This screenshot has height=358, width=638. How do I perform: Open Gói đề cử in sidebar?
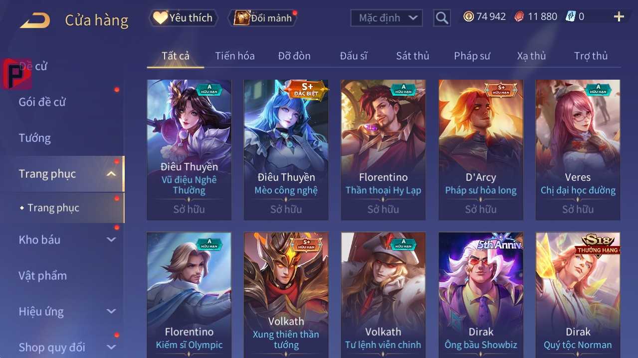pyautogui.click(x=42, y=102)
